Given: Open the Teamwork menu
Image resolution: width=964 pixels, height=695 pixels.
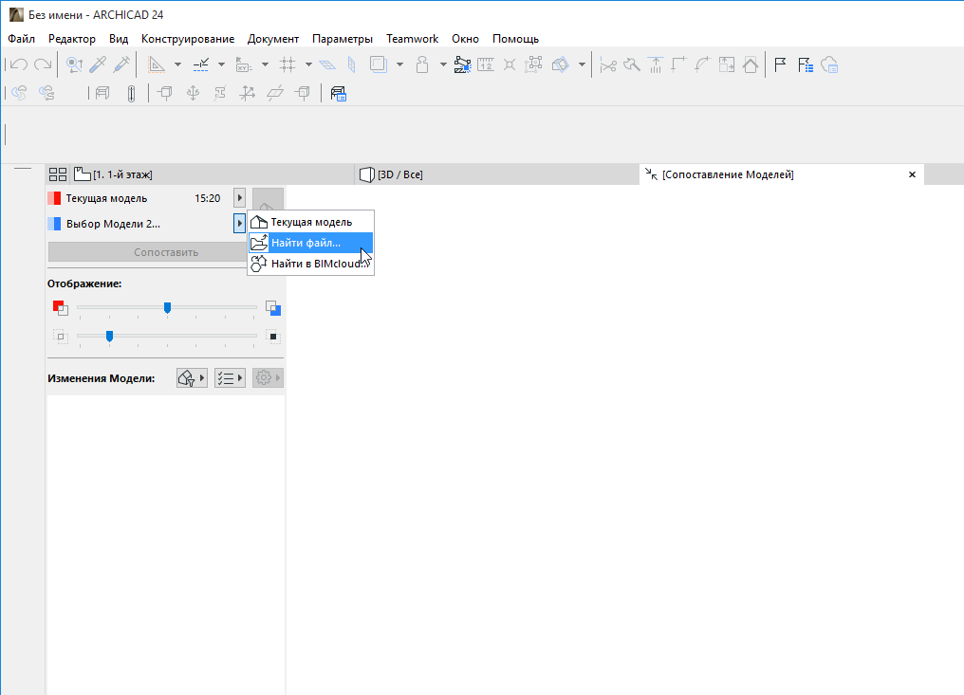Looking at the screenshot, I should (x=412, y=39).
